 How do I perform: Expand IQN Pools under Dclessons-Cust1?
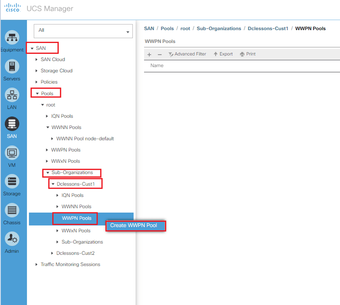[x=57, y=195]
